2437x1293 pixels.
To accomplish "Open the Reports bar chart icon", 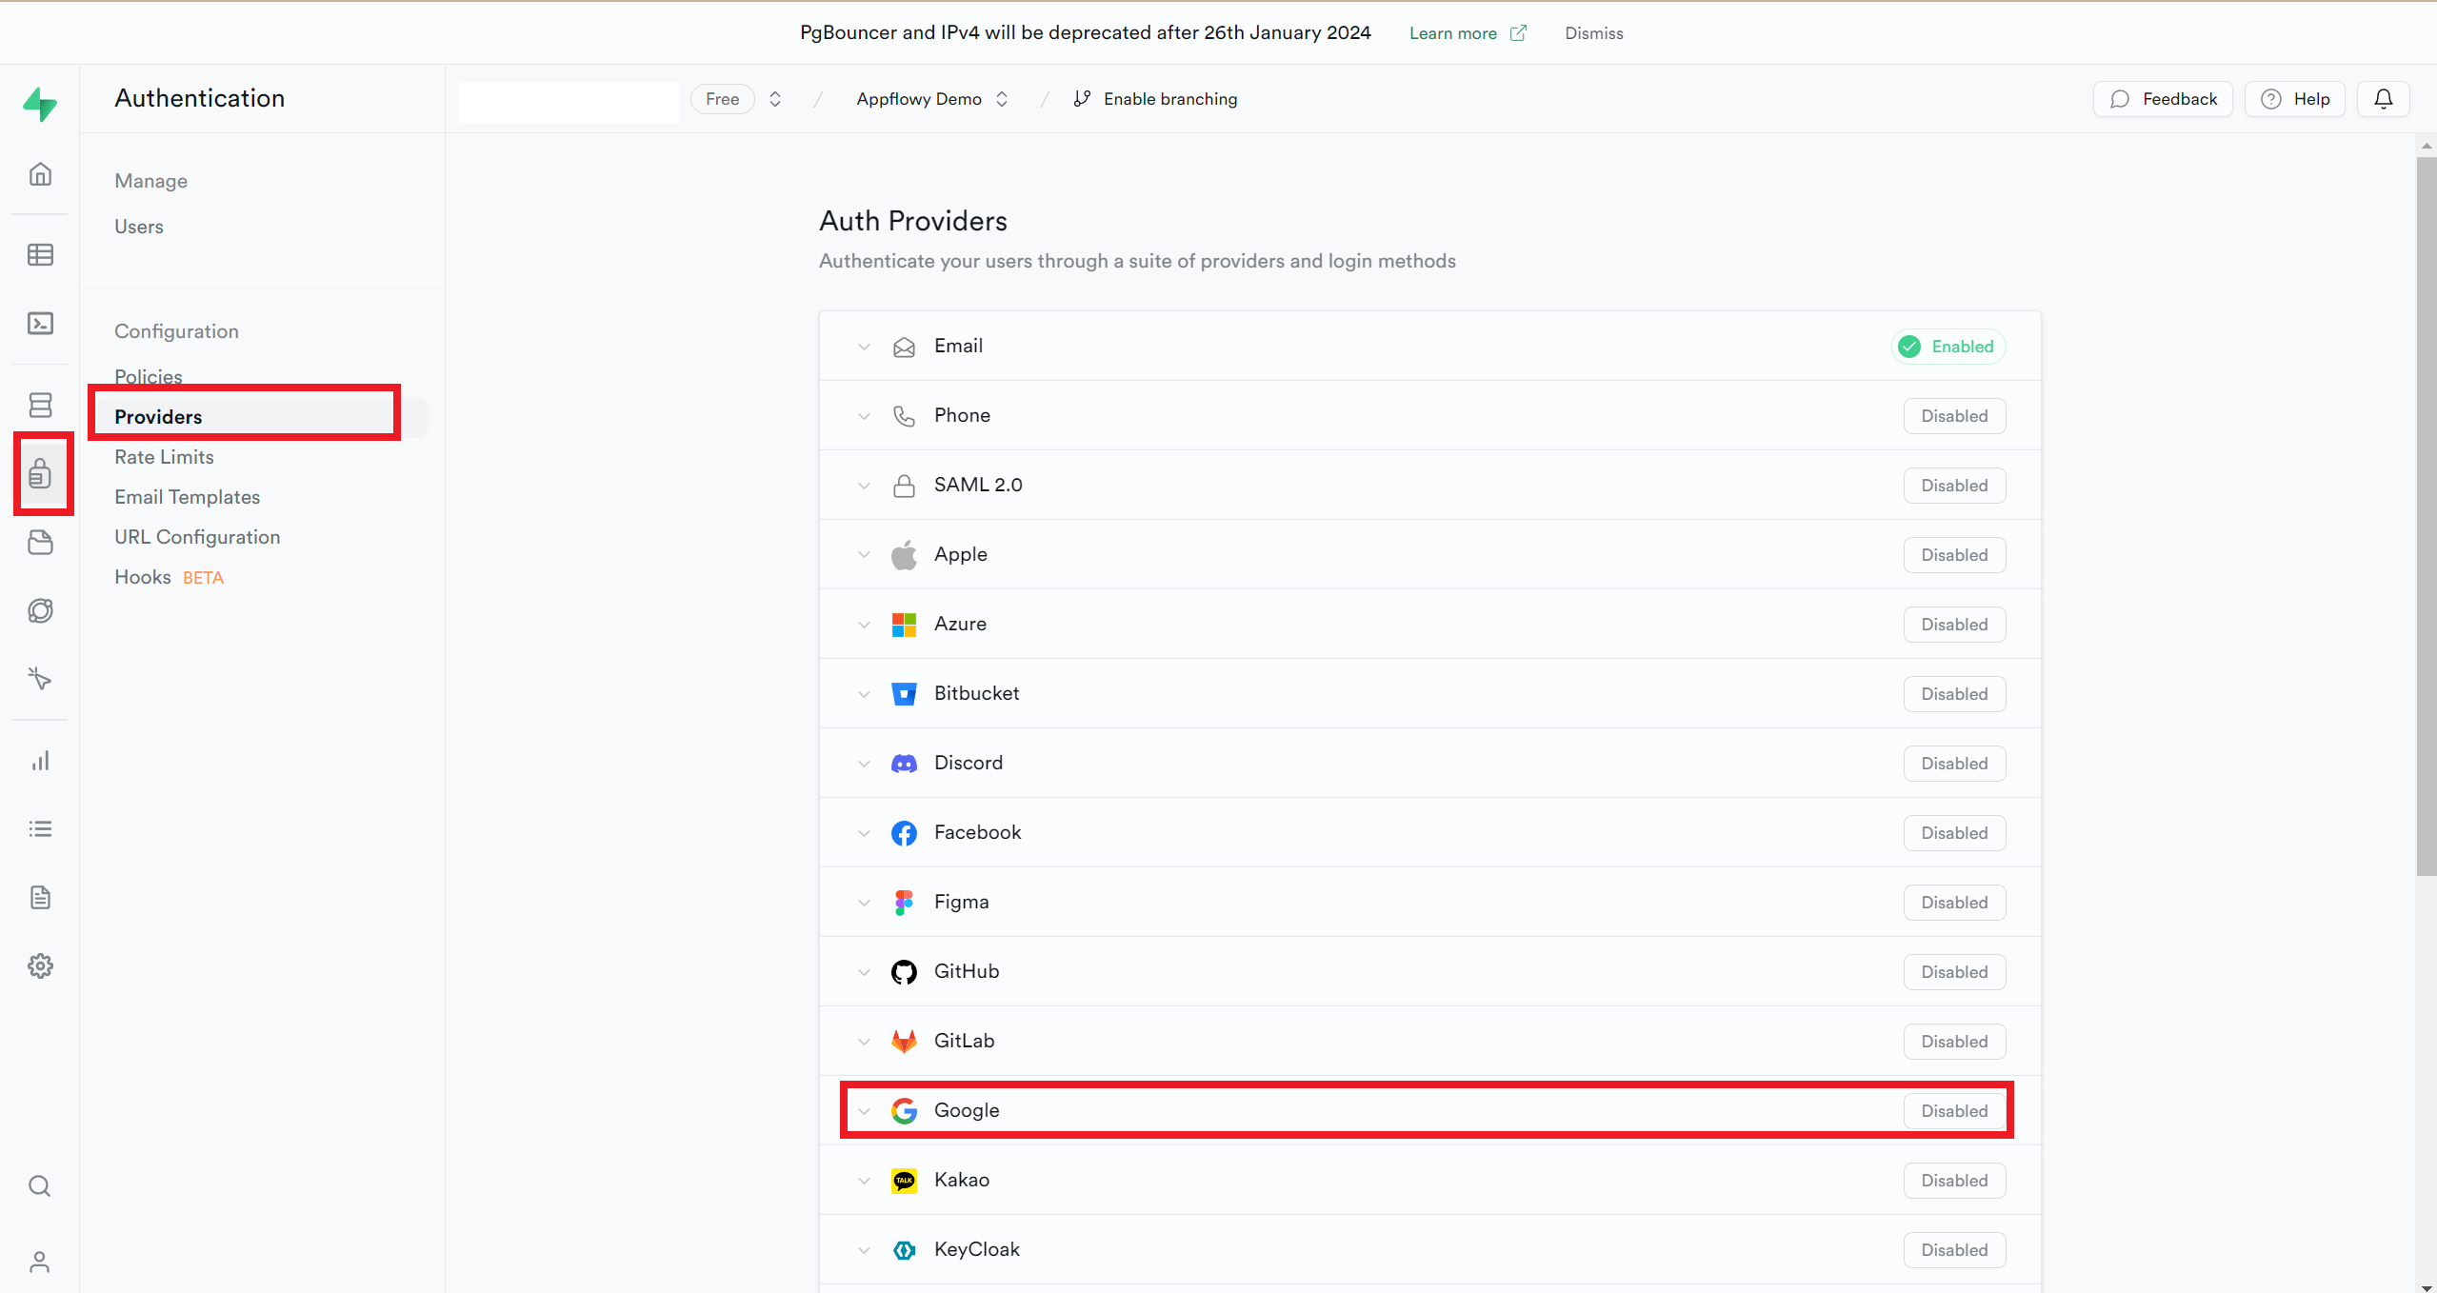I will tap(40, 761).
